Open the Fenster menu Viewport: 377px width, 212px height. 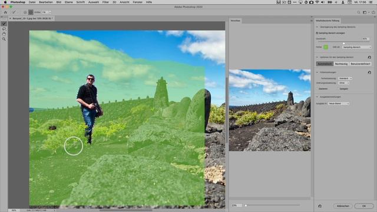click(x=137, y=2)
